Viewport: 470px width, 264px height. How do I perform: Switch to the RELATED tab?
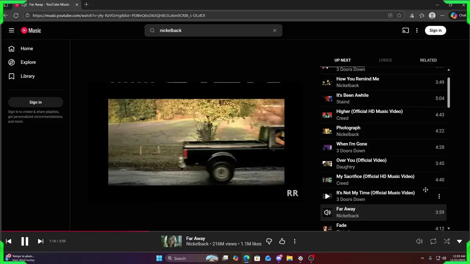click(x=428, y=60)
